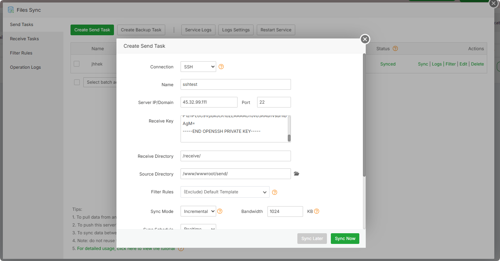This screenshot has width=500, height=261.
Task: Click the Delete link for jhhek
Action: coord(478,64)
